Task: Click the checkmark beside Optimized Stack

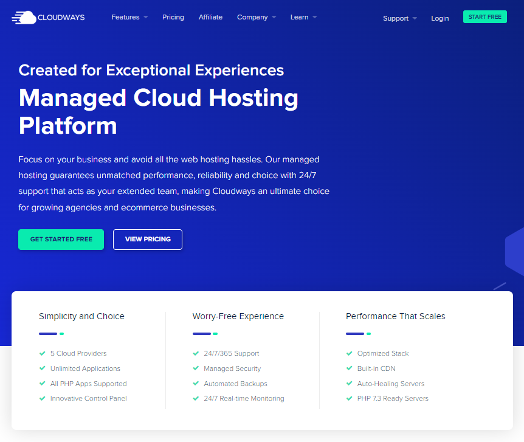Action: [349, 353]
